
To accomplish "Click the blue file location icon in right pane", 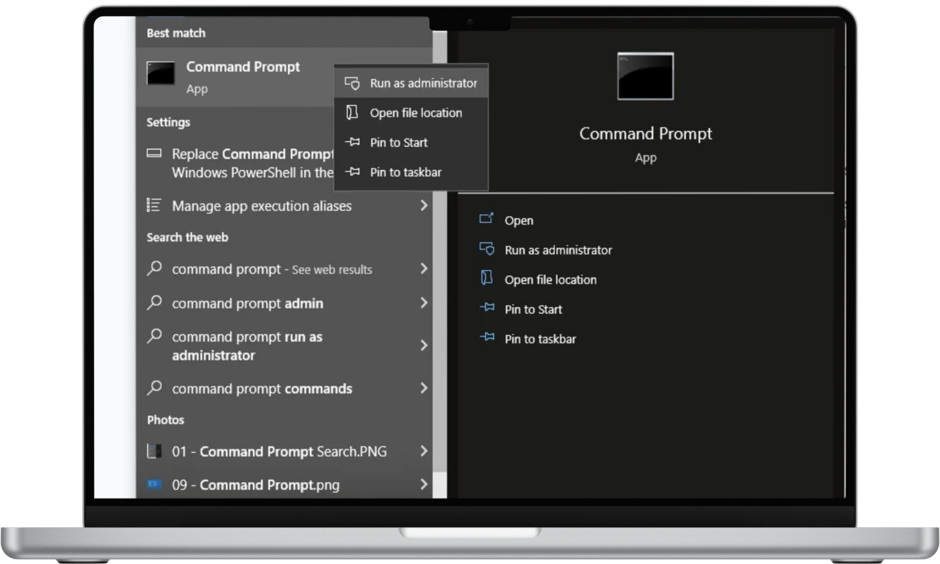I will 487,277.
